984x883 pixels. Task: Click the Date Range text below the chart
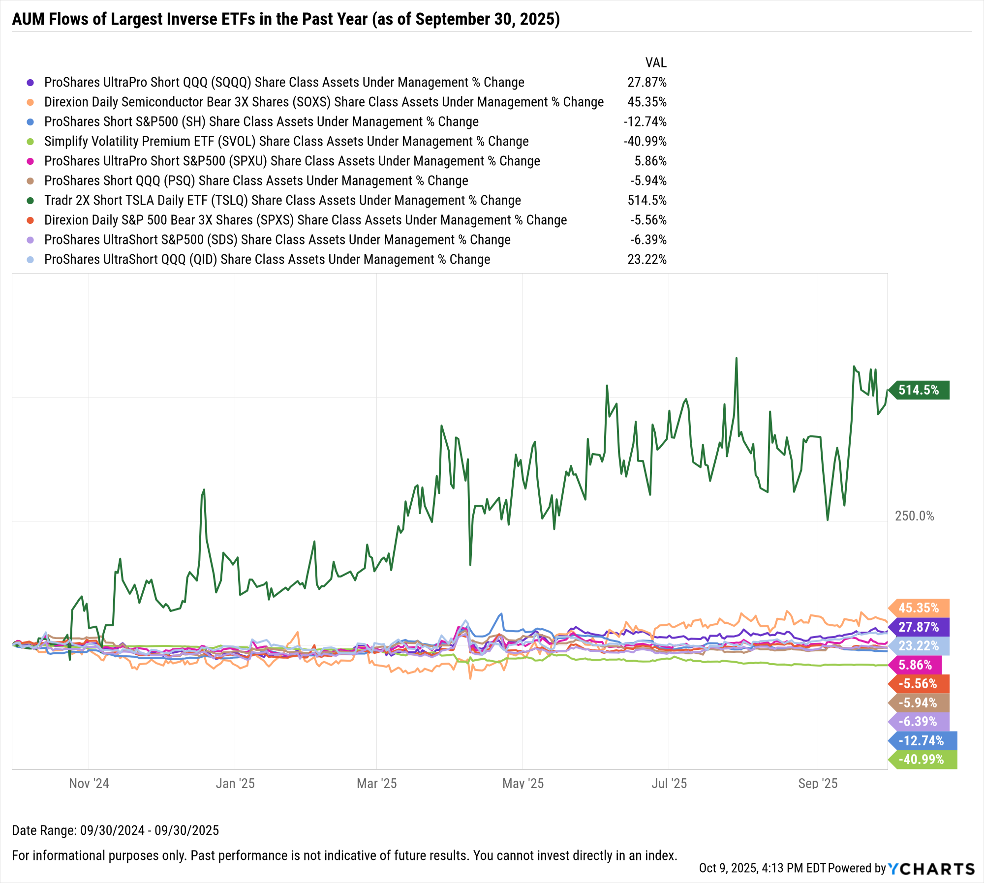tap(116, 830)
